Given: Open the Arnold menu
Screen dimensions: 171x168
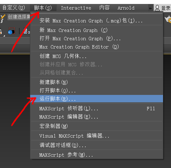Looking at the screenshot, I should pyautogui.click(x=126, y=8).
